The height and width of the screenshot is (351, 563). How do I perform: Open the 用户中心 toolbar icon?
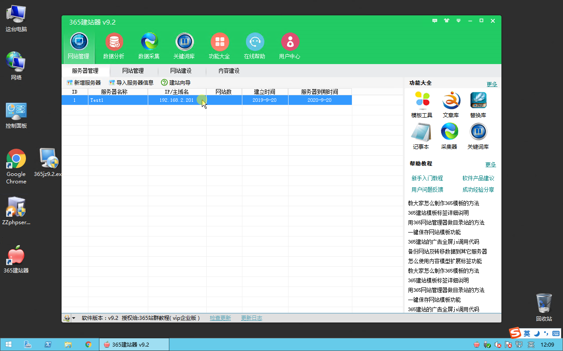tap(290, 47)
